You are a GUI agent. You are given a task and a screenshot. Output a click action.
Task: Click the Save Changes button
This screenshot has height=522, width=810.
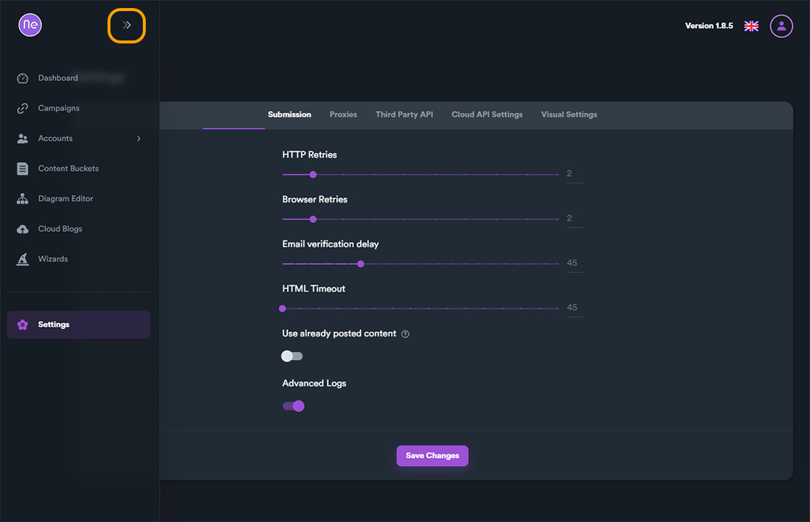point(432,456)
